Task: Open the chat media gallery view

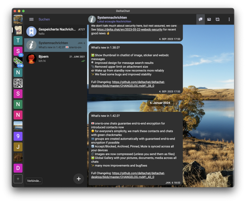Action: [209, 19]
